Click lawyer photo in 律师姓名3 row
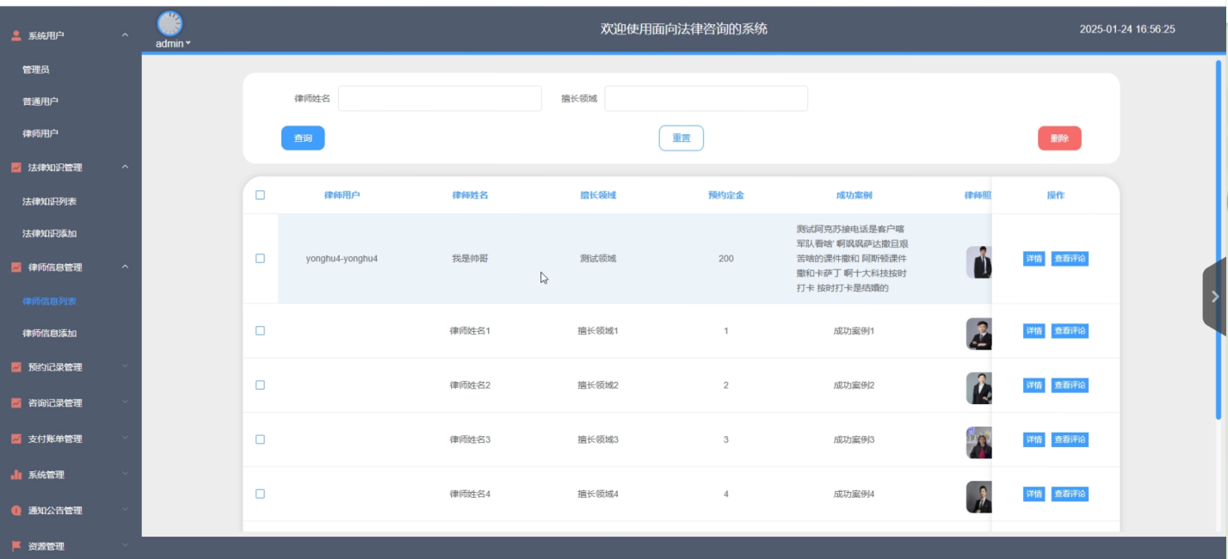Screen dimensions: 1228x559 click(979, 442)
